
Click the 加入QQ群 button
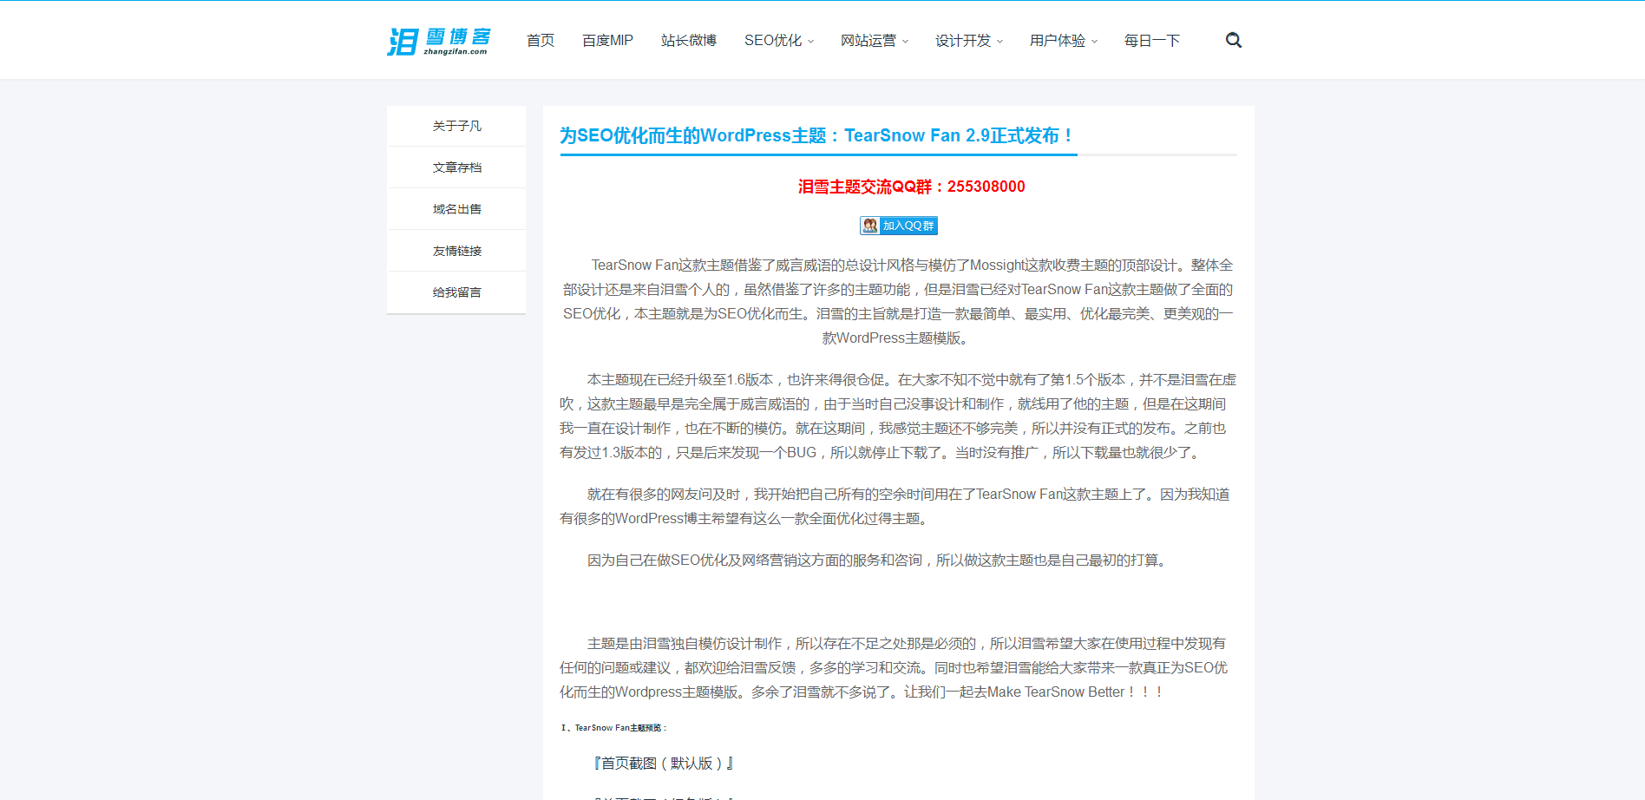898,226
